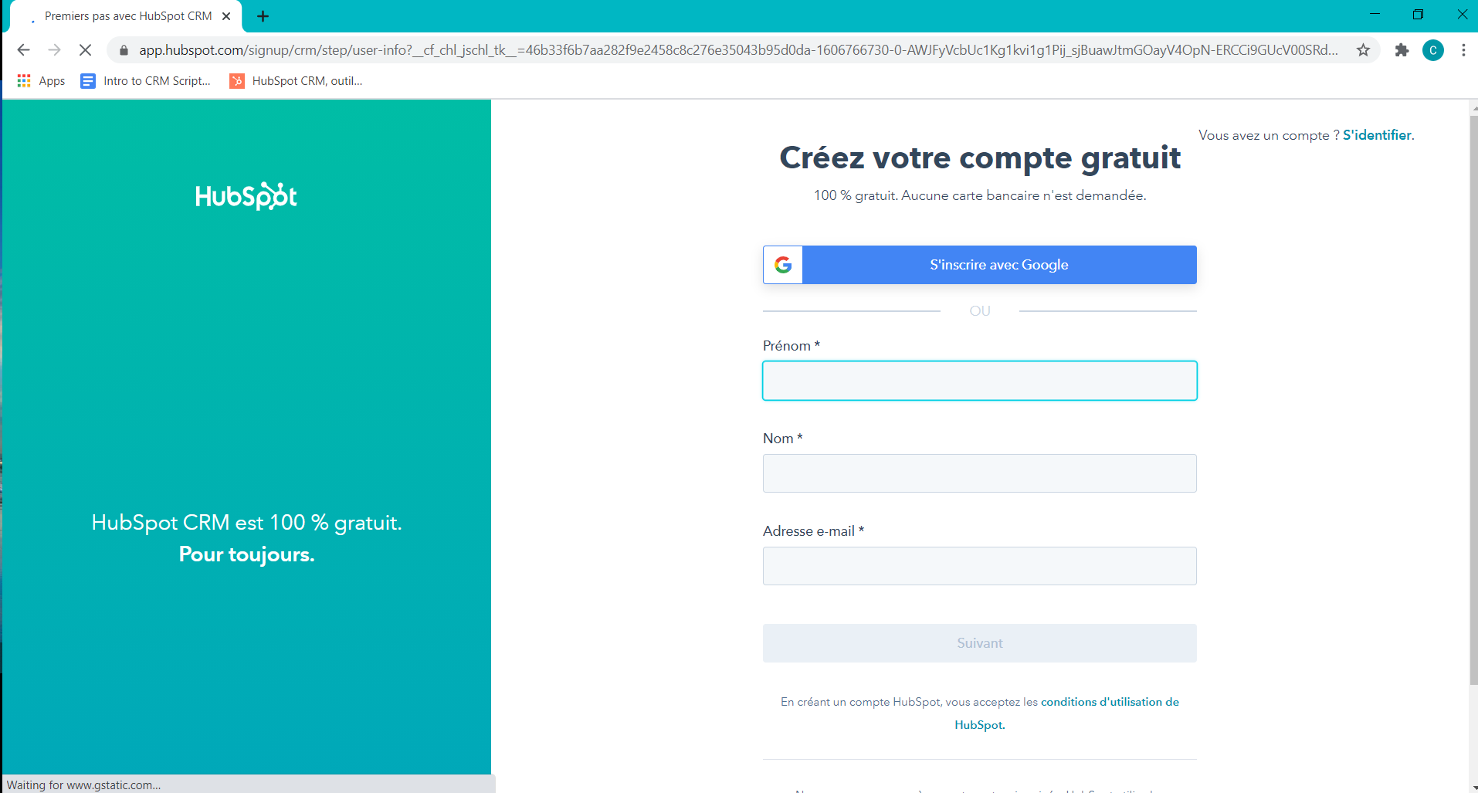Focus the Nom input field
1478x793 pixels.
980,473
